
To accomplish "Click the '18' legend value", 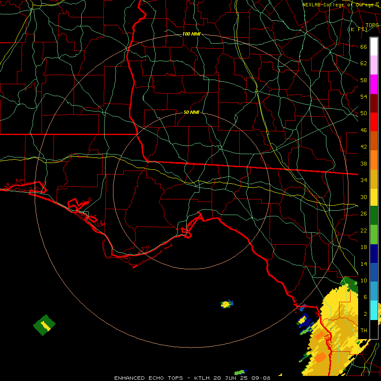I will (x=364, y=247).
